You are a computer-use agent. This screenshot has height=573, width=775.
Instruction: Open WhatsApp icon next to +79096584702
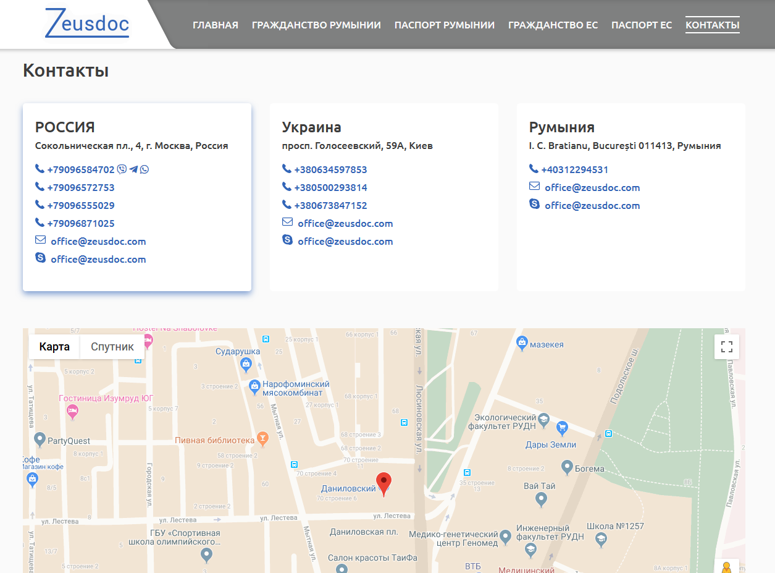click(145, 169)
